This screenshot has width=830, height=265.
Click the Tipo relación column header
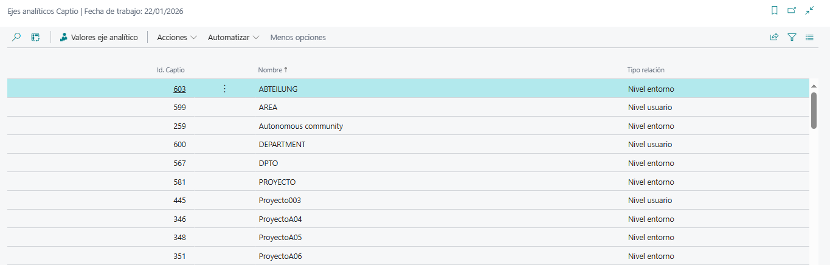650,70
